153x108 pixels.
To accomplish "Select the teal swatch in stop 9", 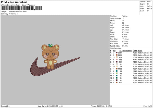I will pyautogui.click(x=117, y=71).
